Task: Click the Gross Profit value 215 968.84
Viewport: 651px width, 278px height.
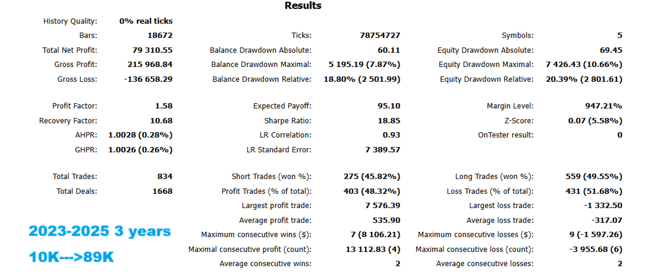Action: click(150, 65)
